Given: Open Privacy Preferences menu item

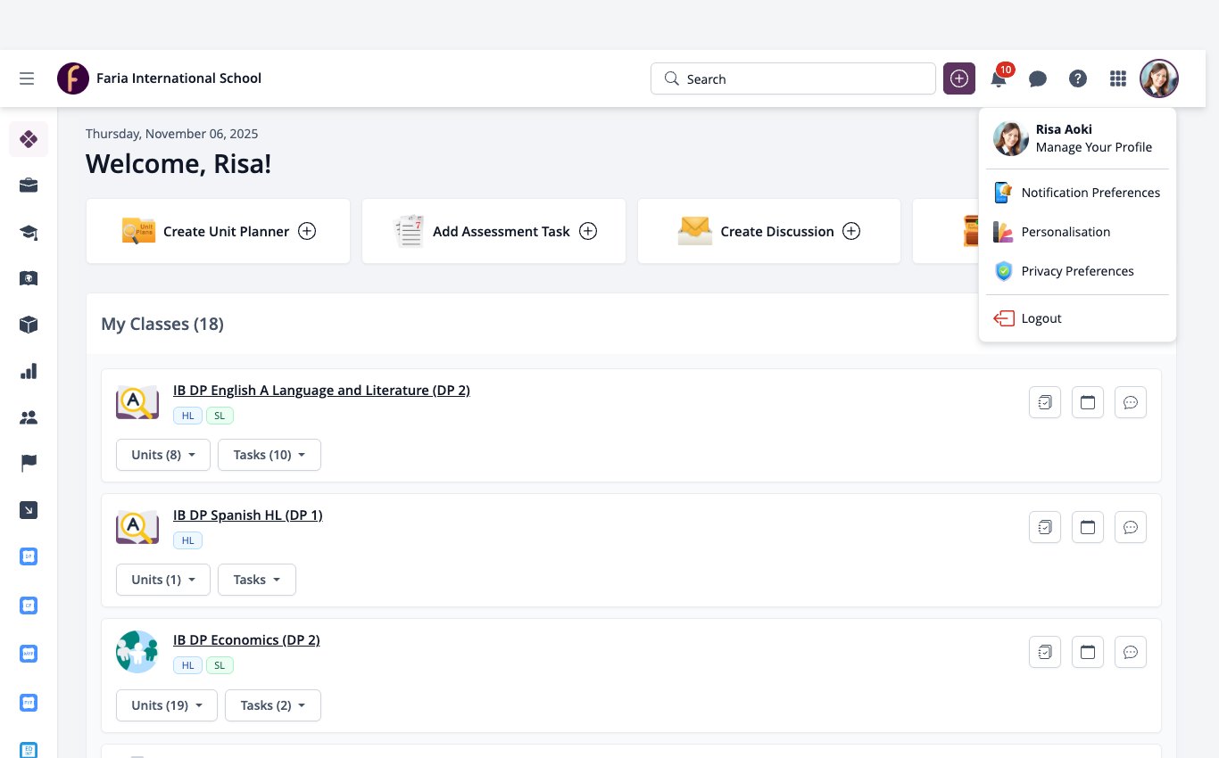Looking at the screenshot, I should coord(1077,271).
